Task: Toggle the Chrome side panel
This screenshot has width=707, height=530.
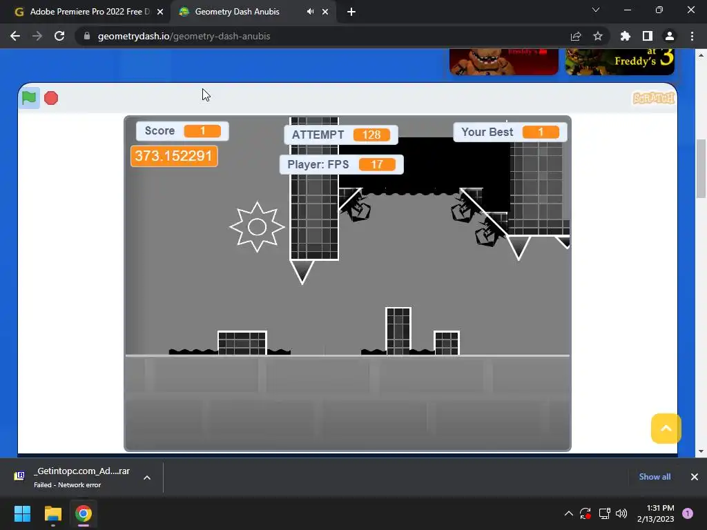Action: (x=648, y=36)
